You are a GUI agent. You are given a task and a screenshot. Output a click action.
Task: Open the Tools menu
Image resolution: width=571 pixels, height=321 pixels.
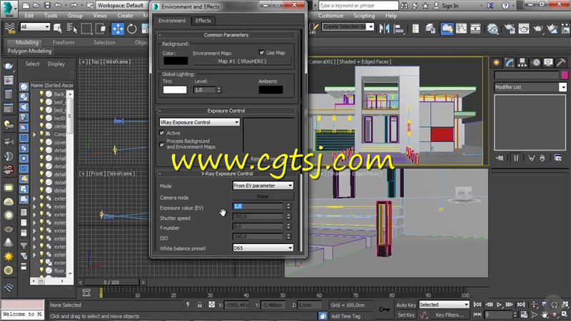pos(51,16)
